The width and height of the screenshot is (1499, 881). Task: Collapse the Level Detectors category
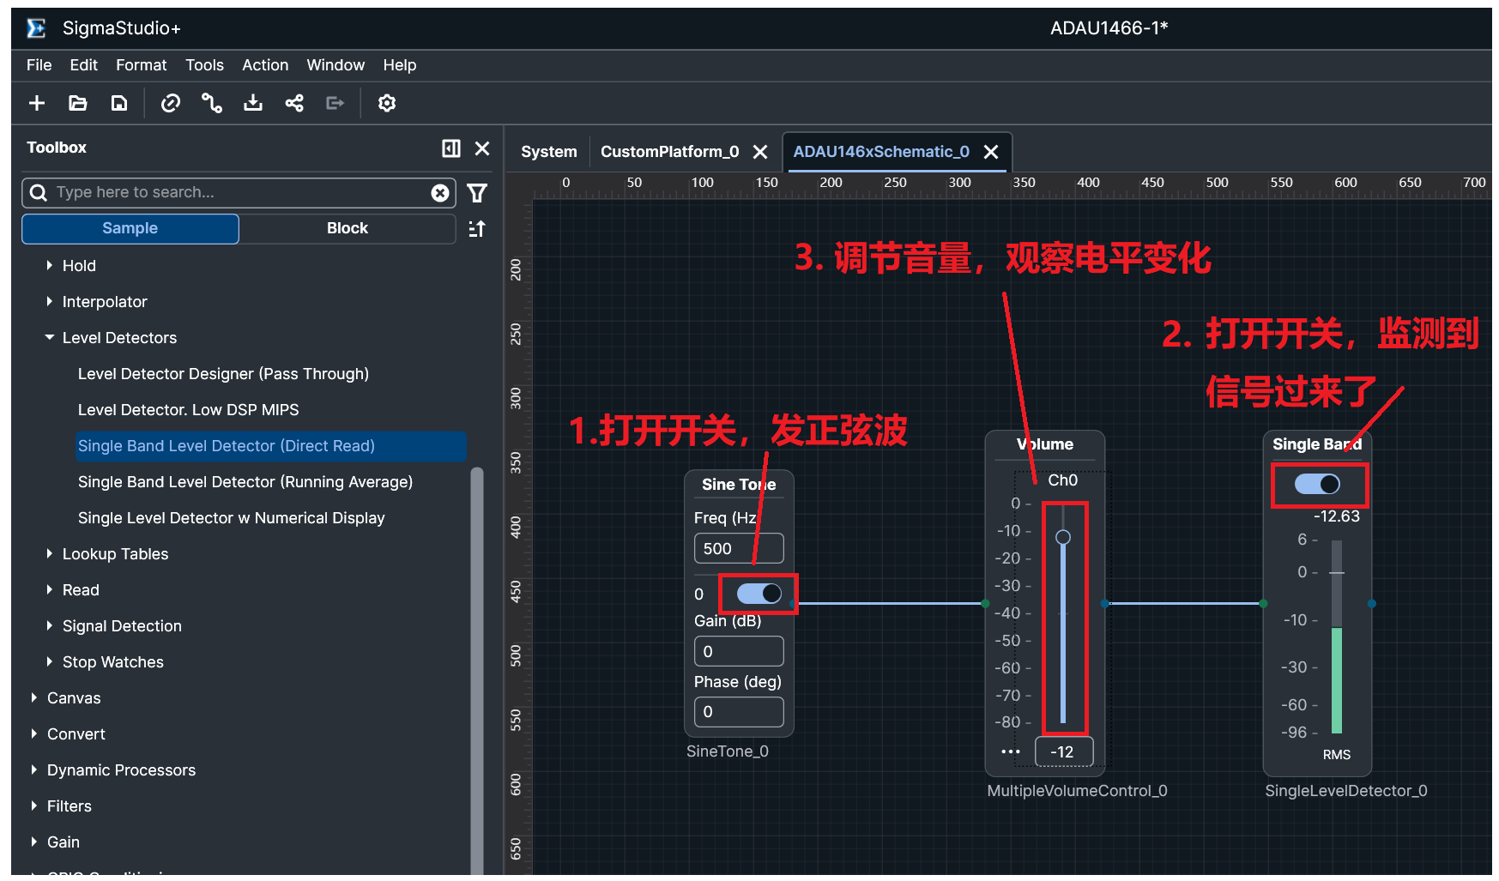[x=49, y=338]
